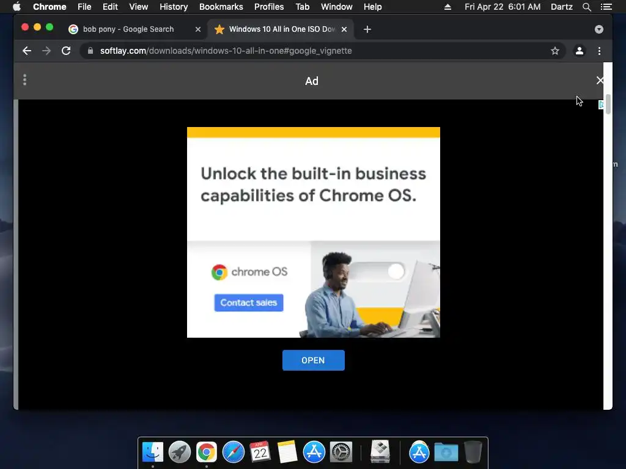
Task: Close the Windows 10 All in One tab
Action: (344, 29)
